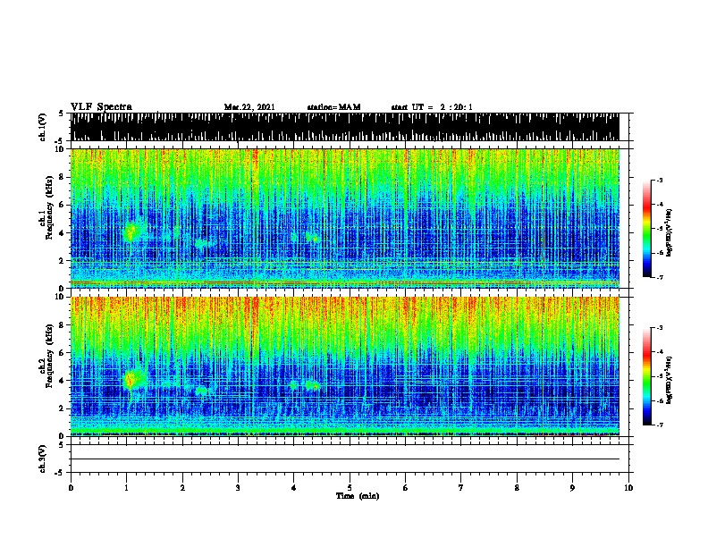Image resolution: width=708 pixels, height=547 pixels.
Task: Click the "-5" tick of the ch.3(V) axis
Action: tap(61, 473)
